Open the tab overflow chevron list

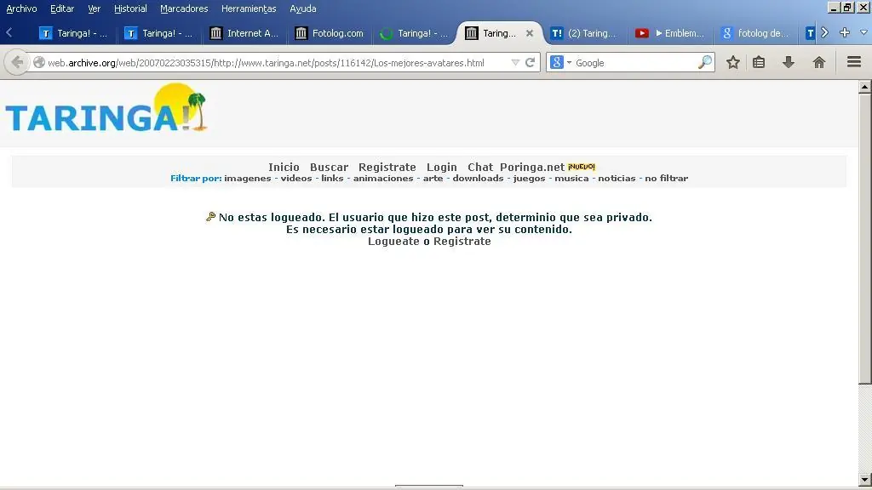click(x=823, y=33)
